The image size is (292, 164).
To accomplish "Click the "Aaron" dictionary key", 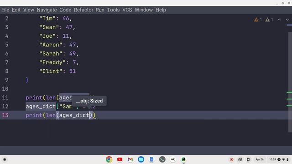I will (51, 45).
